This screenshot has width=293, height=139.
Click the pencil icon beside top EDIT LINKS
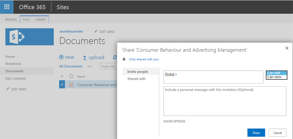[96, 32]
